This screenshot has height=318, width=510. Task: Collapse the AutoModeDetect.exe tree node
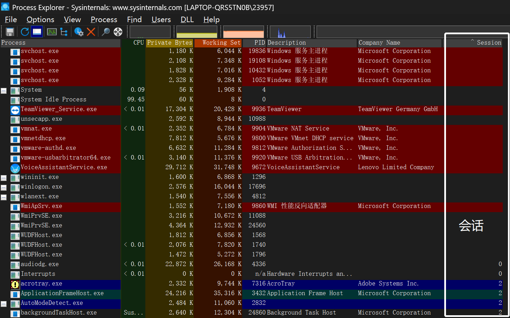click(4, 304)
